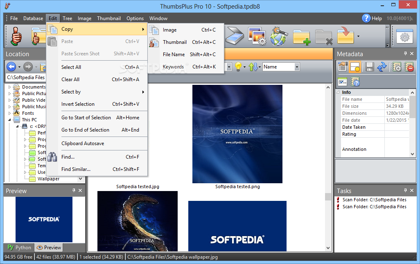Click the scanner acquire toolbar icon

[235, 36]
